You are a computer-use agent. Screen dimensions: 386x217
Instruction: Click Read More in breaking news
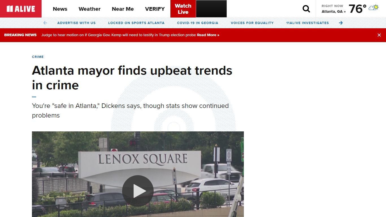[x=208, y=35]
